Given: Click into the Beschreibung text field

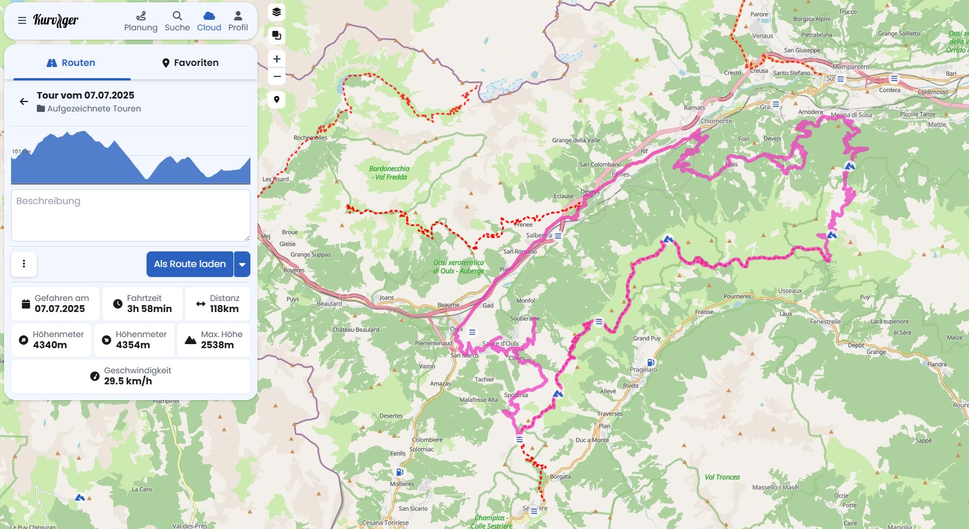Looking at the screenshot, I should (x=131, y=215).
